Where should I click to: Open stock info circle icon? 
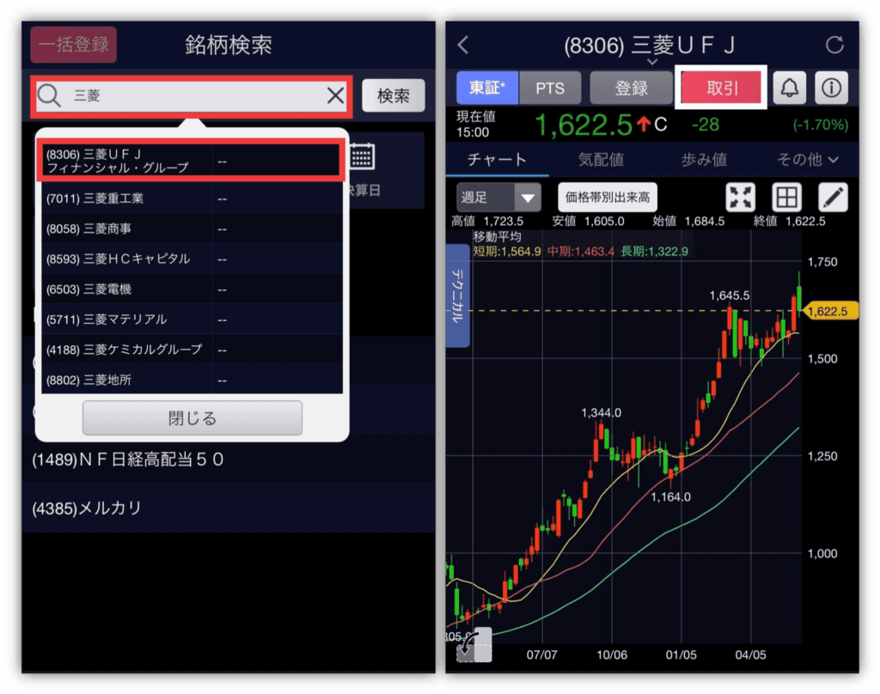830,88
